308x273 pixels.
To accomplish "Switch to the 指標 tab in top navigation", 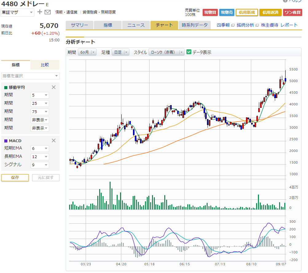I will (x=108, y=25).
